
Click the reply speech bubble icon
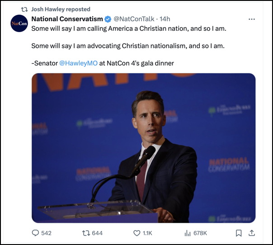click(x=35, y=233)
